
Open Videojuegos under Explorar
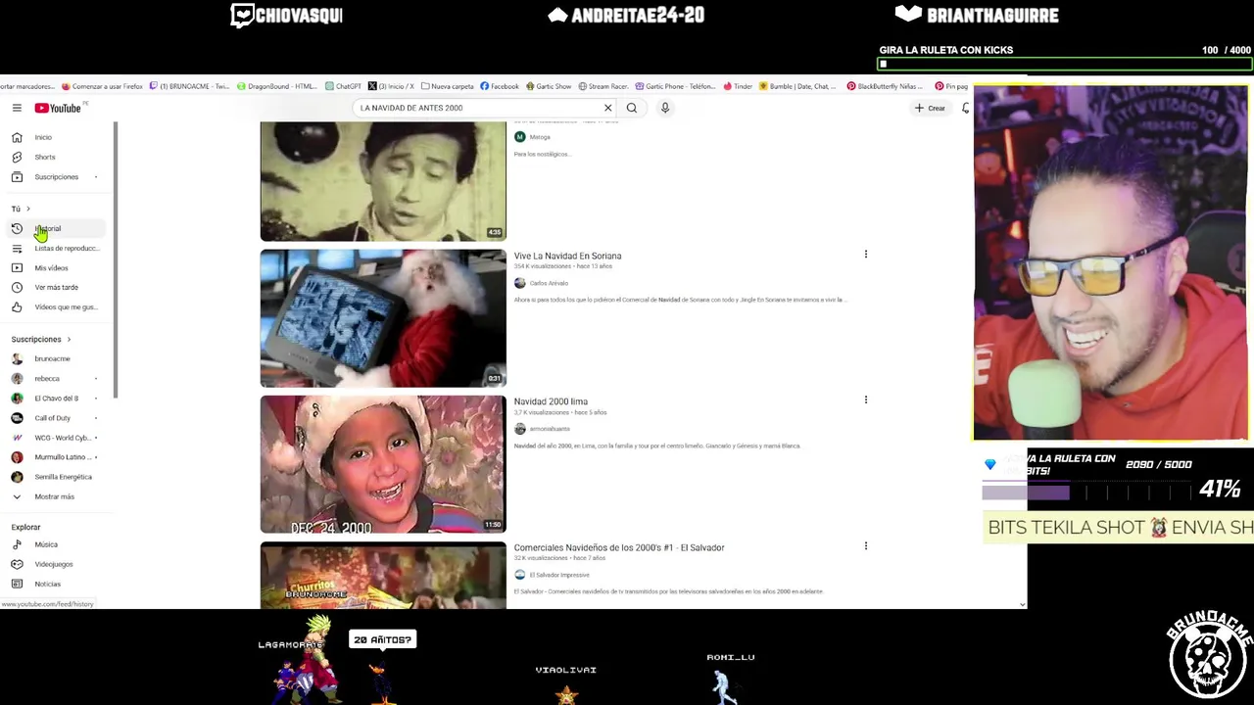click(56, 564)
